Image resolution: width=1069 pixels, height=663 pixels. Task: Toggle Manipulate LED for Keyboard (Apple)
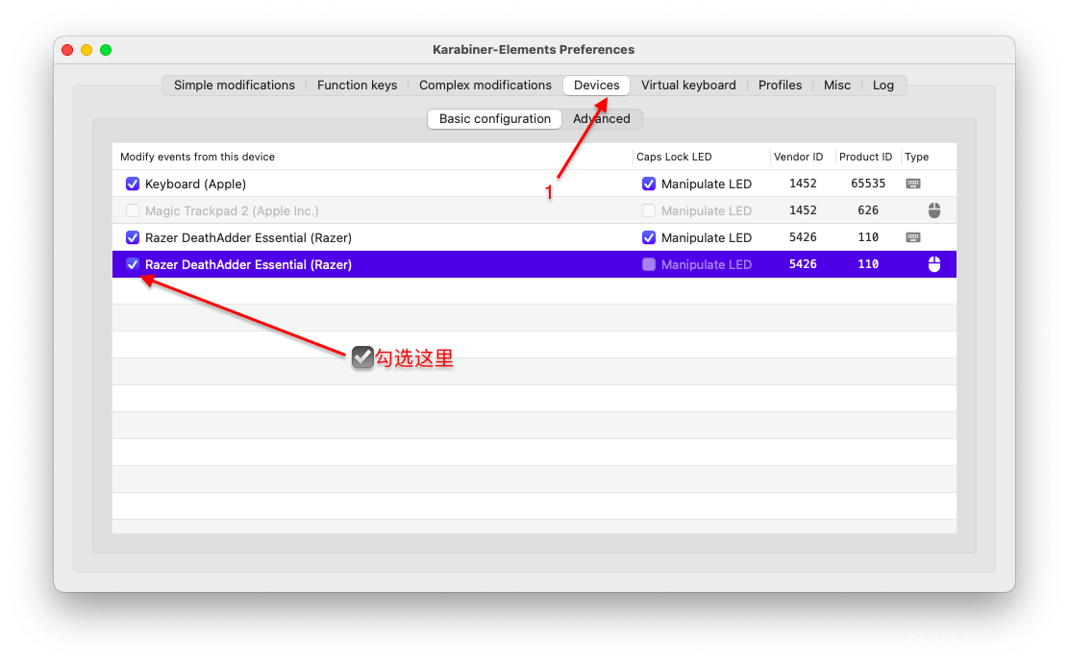(648, 184)
